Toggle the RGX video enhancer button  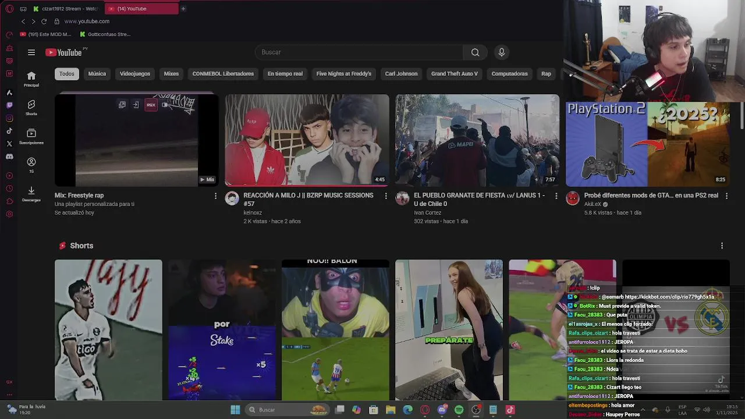(151, 105)
